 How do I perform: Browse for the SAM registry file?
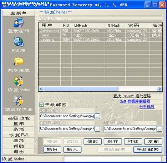[97, 116]
